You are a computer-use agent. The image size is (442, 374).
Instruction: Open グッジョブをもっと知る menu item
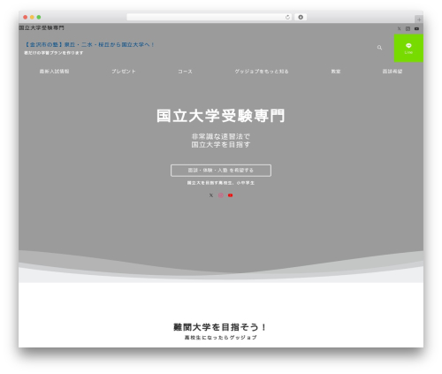pos(262,72)
